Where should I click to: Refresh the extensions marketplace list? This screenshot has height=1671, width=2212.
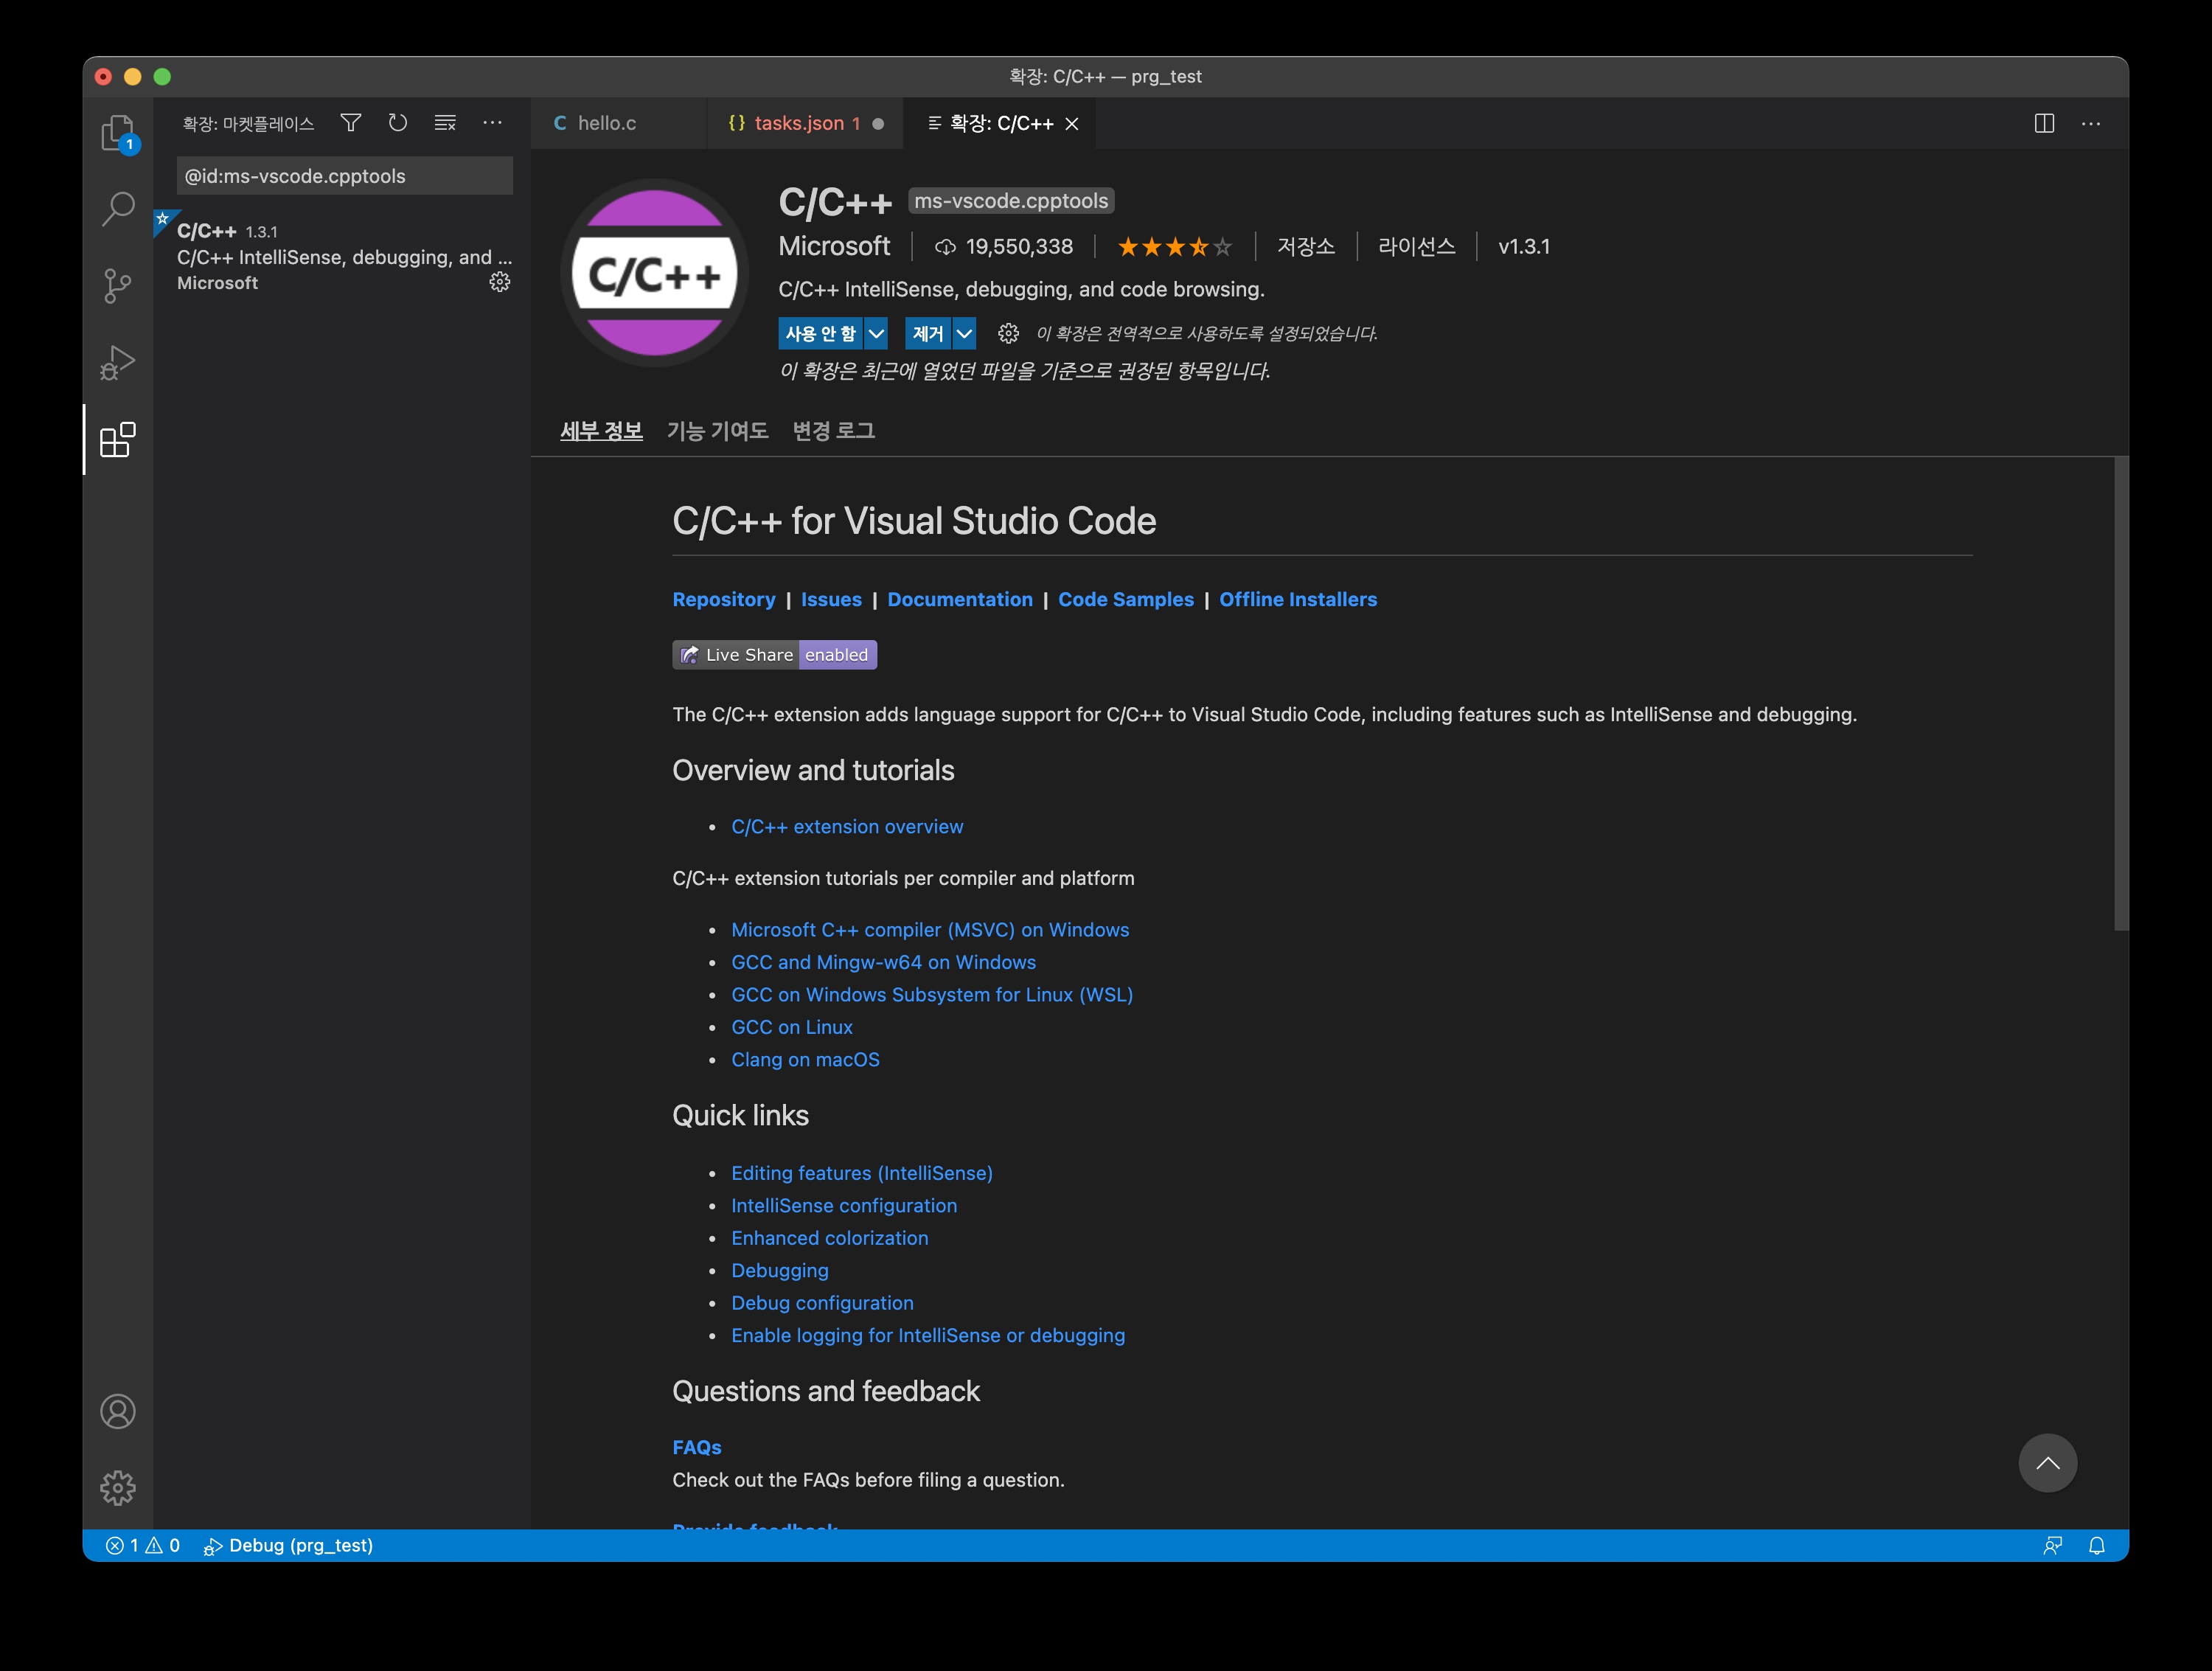[x=398, y=123]
